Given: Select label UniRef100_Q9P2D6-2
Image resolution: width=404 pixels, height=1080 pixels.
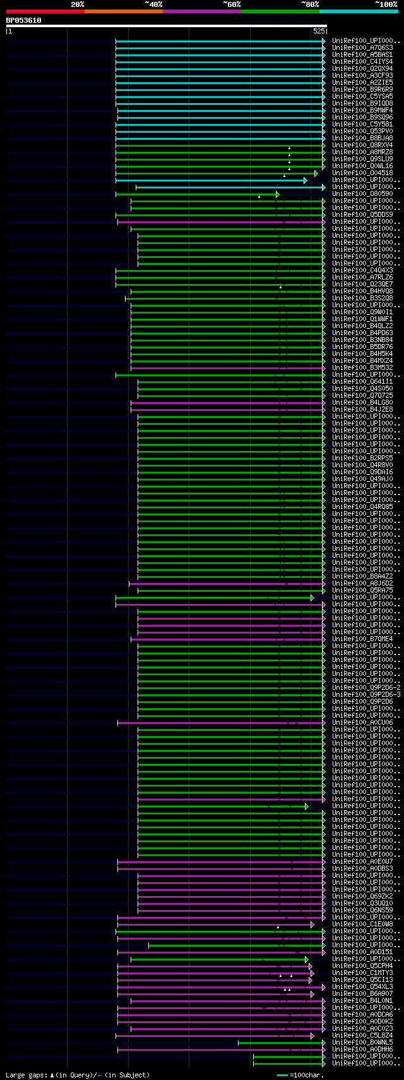Looking at the screenshot, I should click(x=366, y=687).
